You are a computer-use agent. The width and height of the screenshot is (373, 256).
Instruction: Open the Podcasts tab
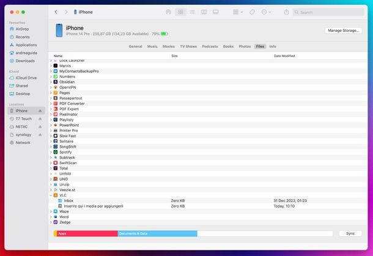tap(210, 47)
